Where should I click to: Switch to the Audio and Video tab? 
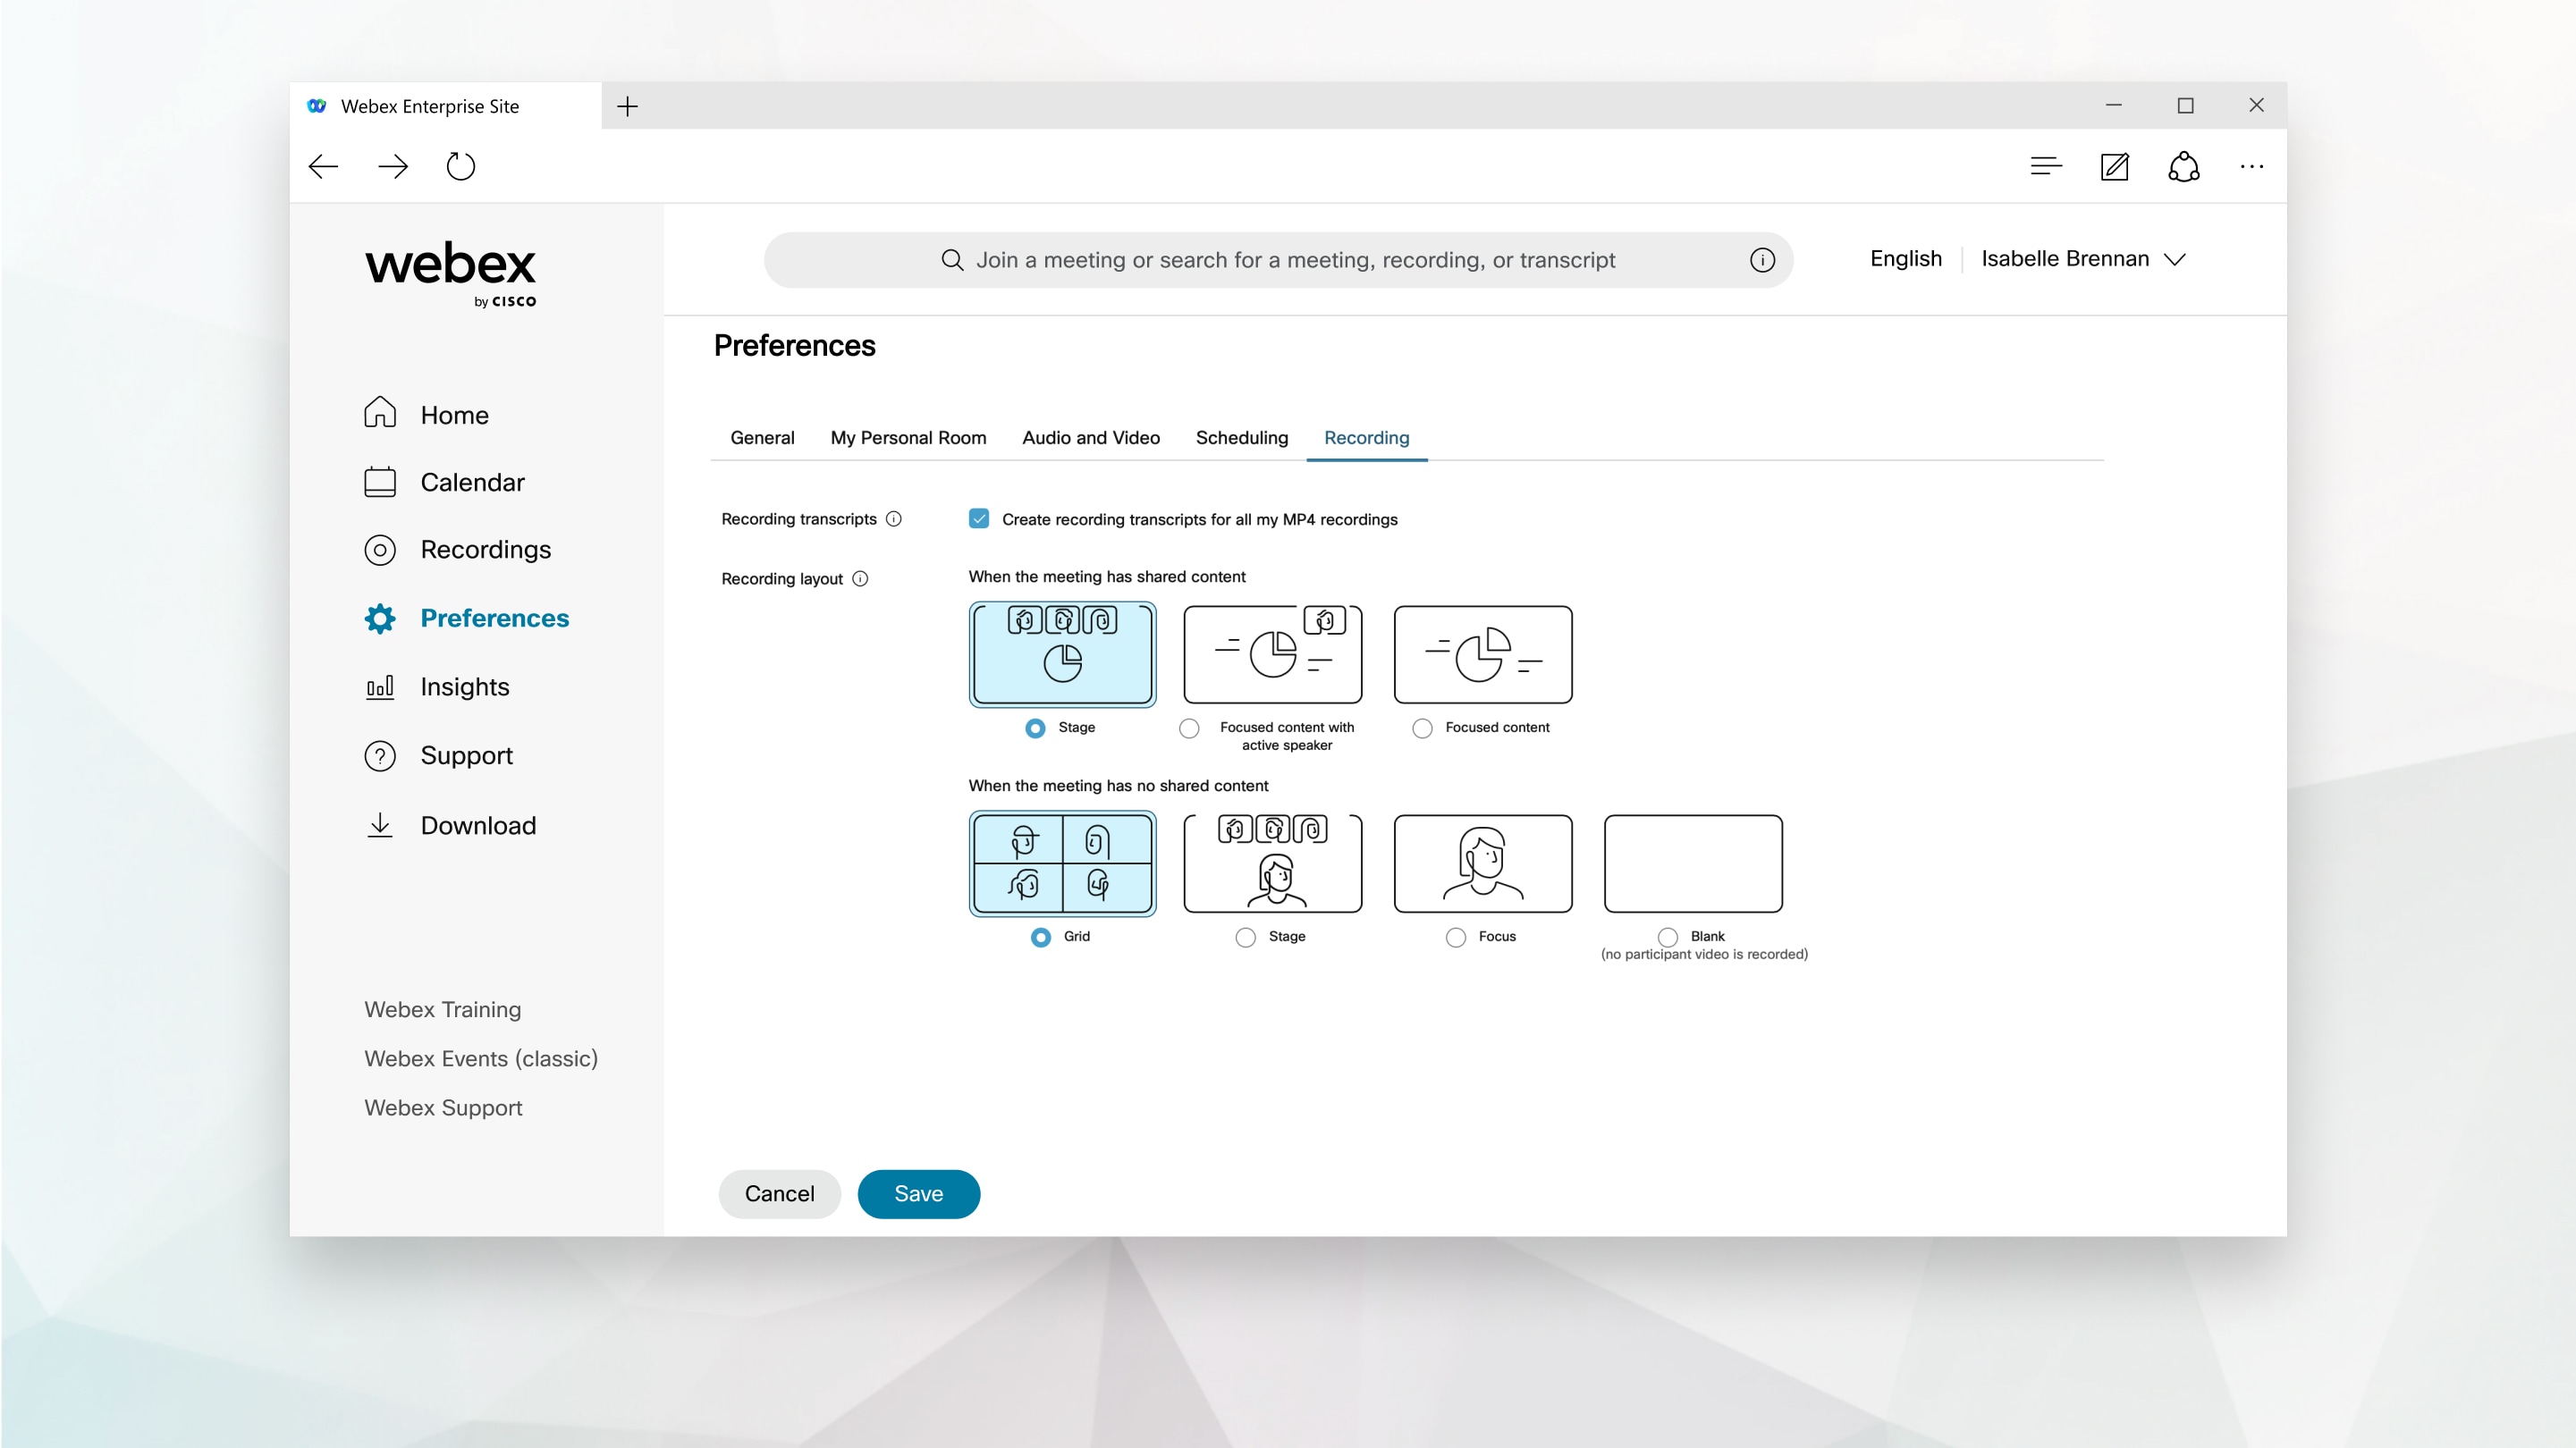1090,438
